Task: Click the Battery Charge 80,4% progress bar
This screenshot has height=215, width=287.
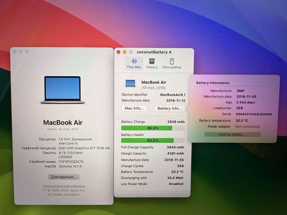Action: click(x=153, y=128)
